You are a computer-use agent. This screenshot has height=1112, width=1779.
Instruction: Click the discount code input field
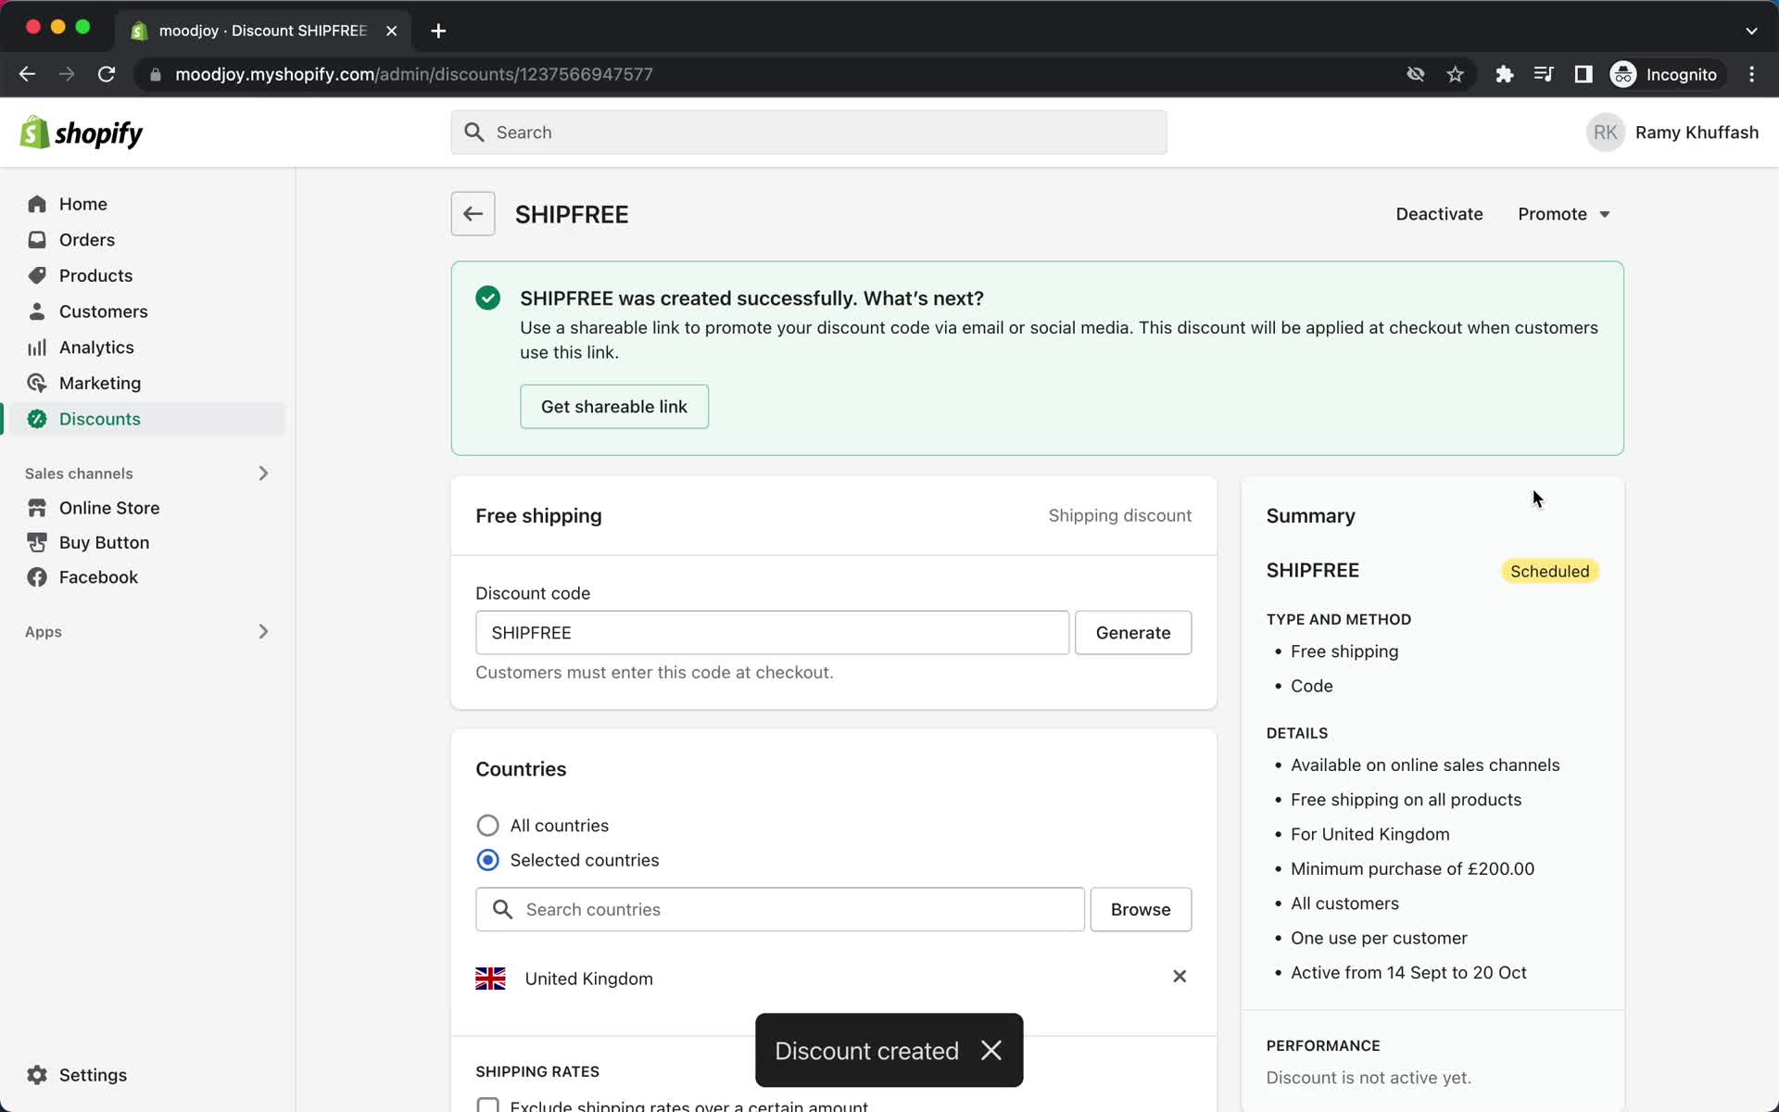tap(770, 632)
